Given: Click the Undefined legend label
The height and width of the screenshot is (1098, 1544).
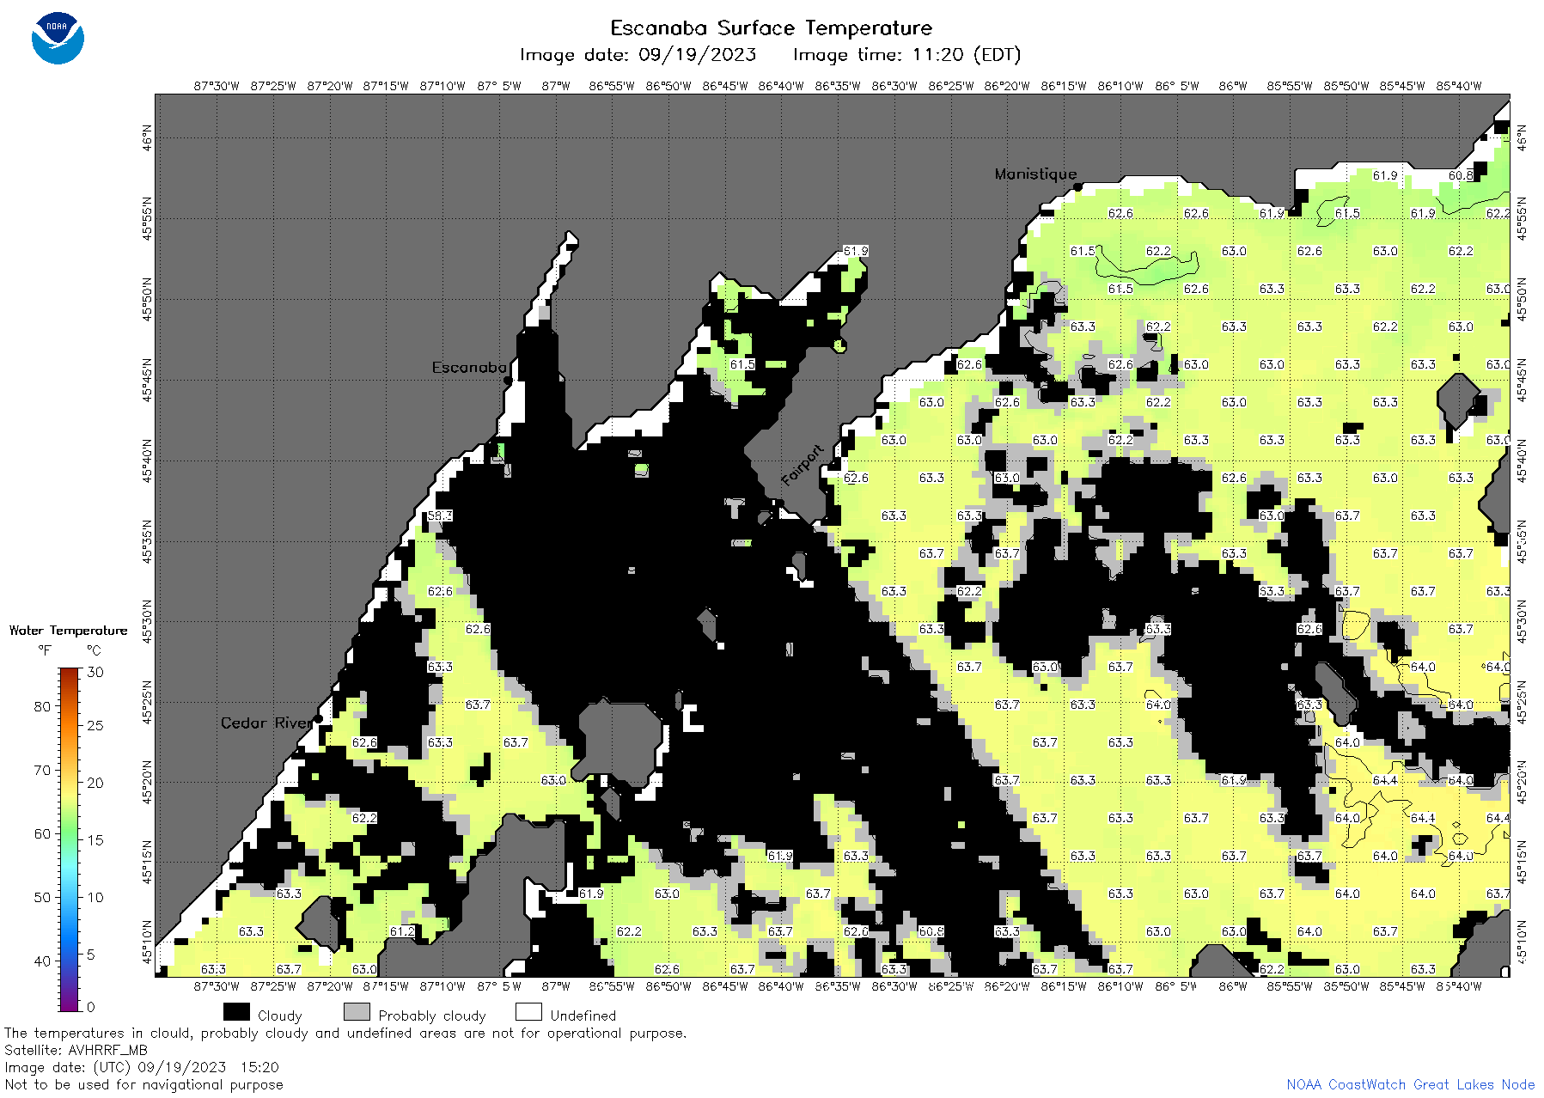Looking at the screenshot, I should tap(583, 1016).
